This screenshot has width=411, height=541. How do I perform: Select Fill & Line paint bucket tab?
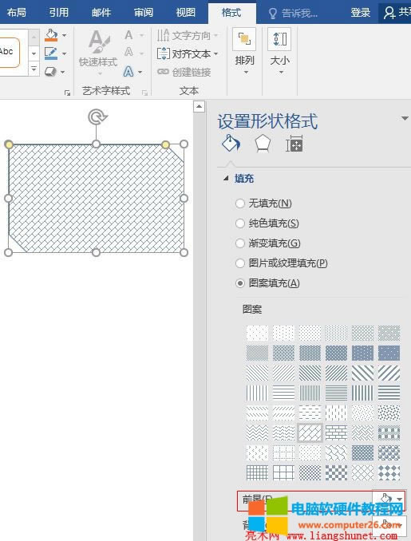click(x=231, y=144)
